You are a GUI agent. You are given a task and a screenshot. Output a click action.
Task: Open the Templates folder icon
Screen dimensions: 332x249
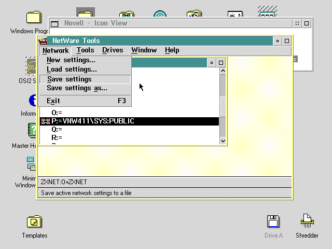click(35, 222)
